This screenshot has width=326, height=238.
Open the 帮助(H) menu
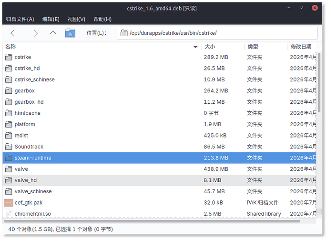click(102, 19)
